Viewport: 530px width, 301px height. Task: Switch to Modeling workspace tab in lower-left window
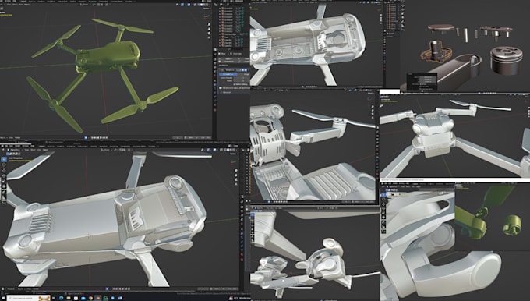pyautogui.click(x=51, y=146)
